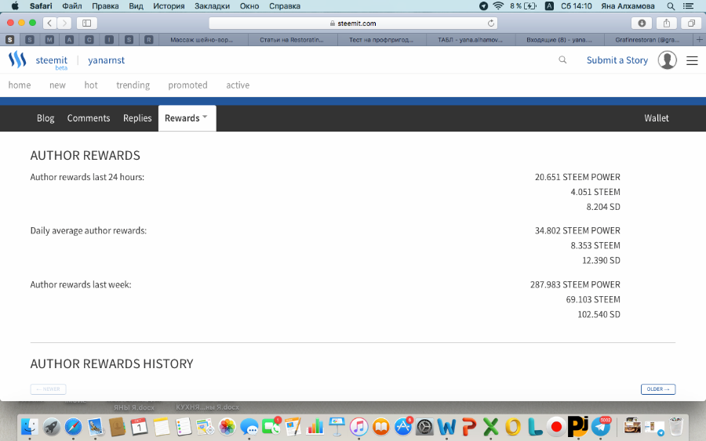The width and height of the screenshot is (706, 441).
Task: Open the promoted feed link
Action: click(187, 85)
